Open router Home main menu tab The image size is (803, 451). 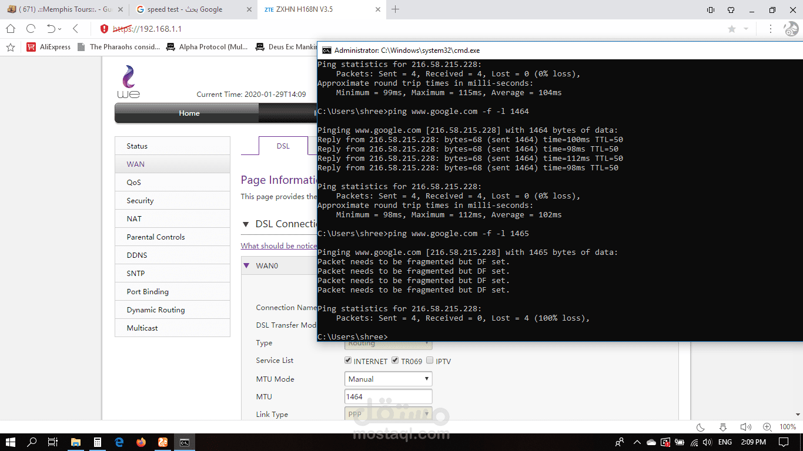coord(189,113)
